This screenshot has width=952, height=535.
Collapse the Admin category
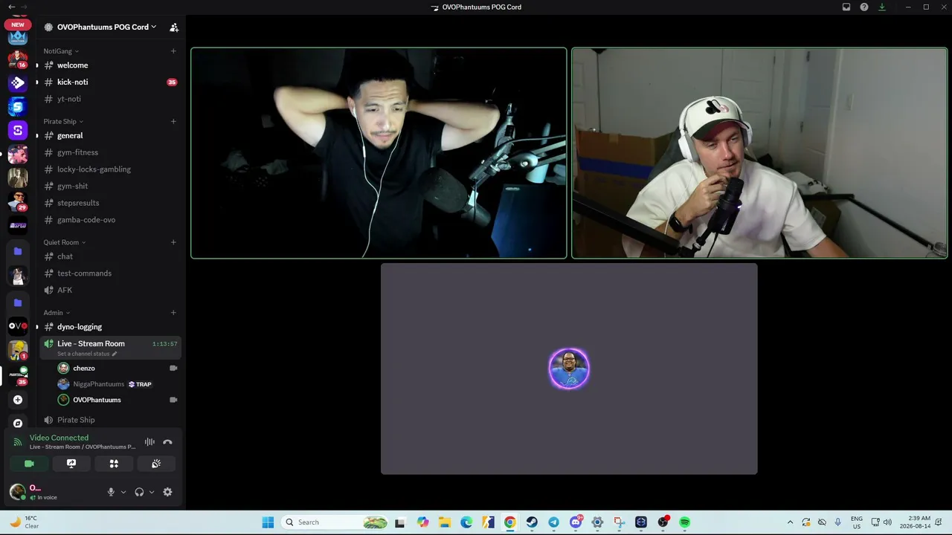tap(57, 313)
